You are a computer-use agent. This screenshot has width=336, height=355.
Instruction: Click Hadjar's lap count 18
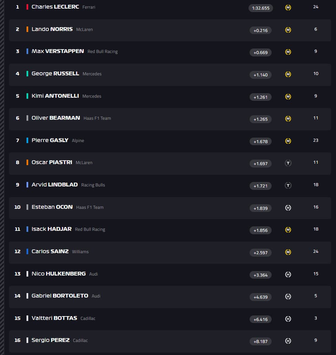click(316, 229)
